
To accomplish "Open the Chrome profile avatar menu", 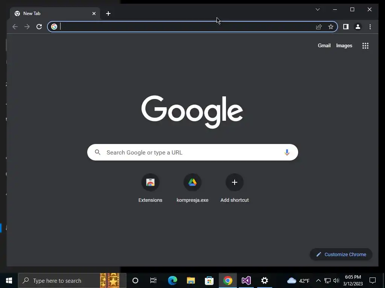I will [x=358, y=27].
